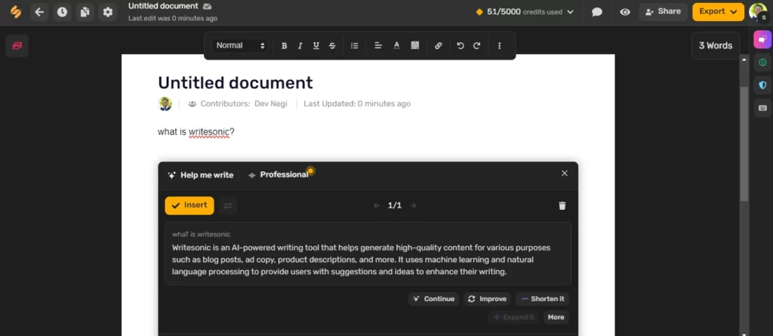Viewport: 773px width, 336px height.
Task: Click the Insert button
Action: 189,205
